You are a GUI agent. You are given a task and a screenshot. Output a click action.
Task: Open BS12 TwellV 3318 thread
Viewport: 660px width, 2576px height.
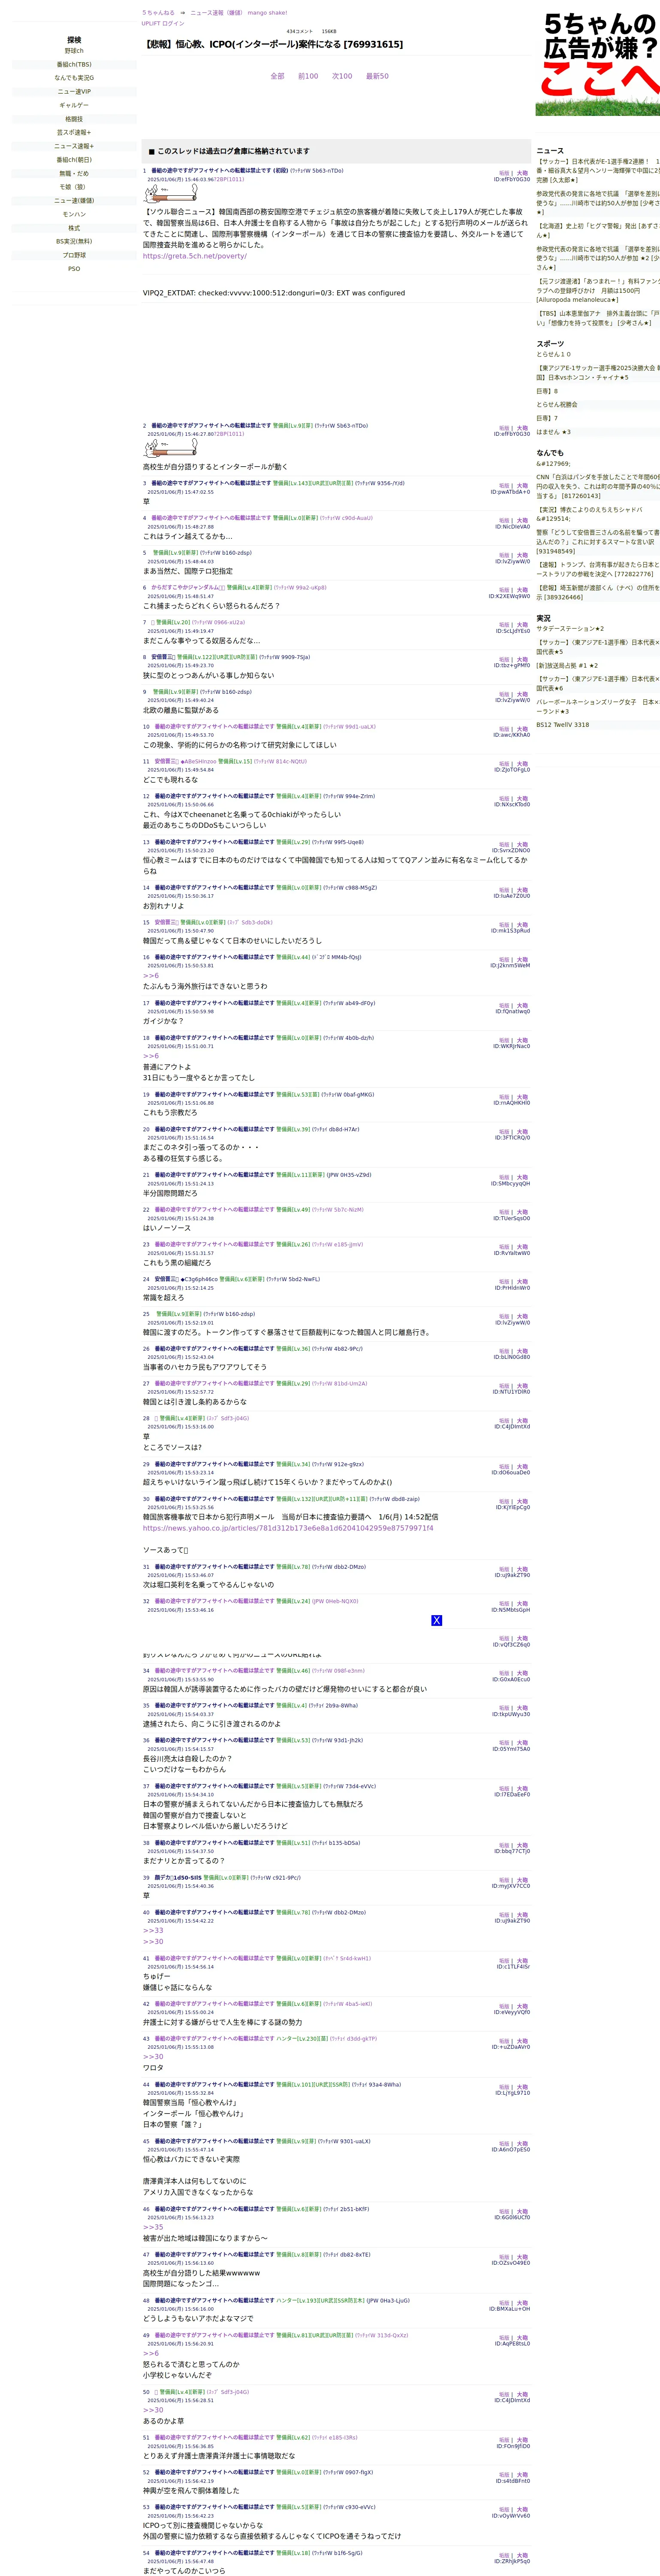pos(562,725)
